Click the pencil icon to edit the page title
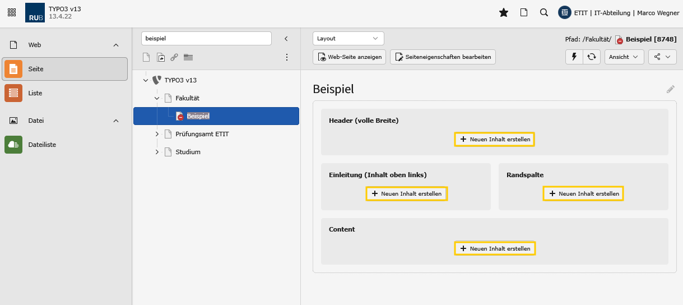Screen dimensions: 683x305 click(670, 89)
